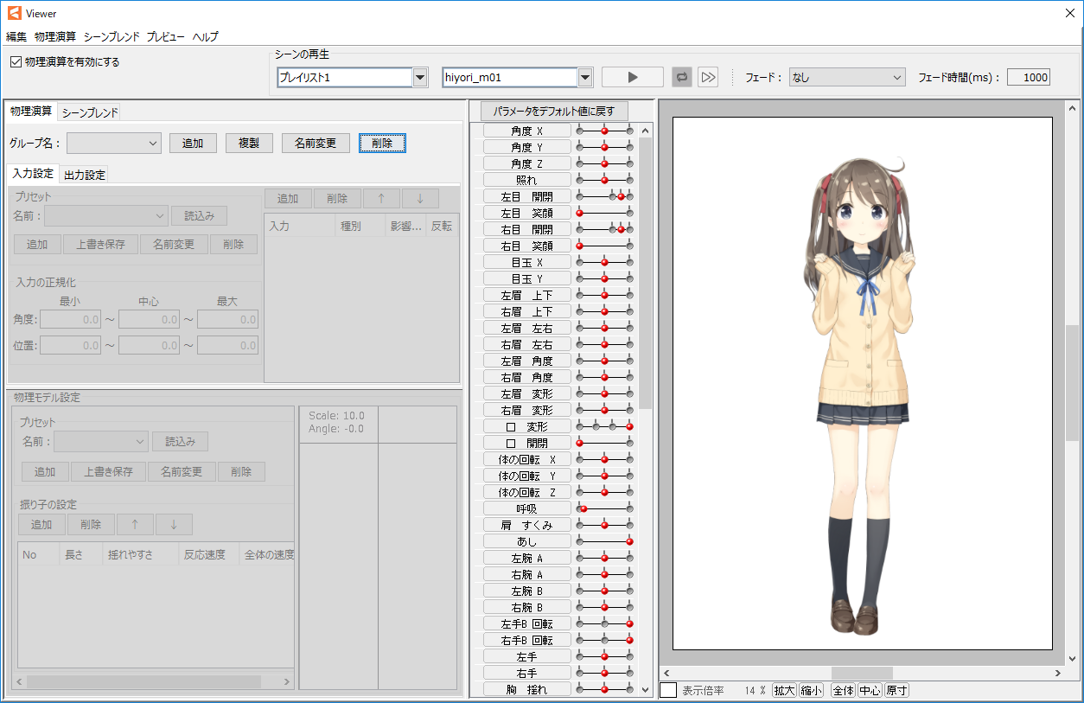The height and width of the screenshot is (703, 1084).
Task: Click the preview horizontal scrollbar
Action: pyautogui.click(x=861, y=673)
